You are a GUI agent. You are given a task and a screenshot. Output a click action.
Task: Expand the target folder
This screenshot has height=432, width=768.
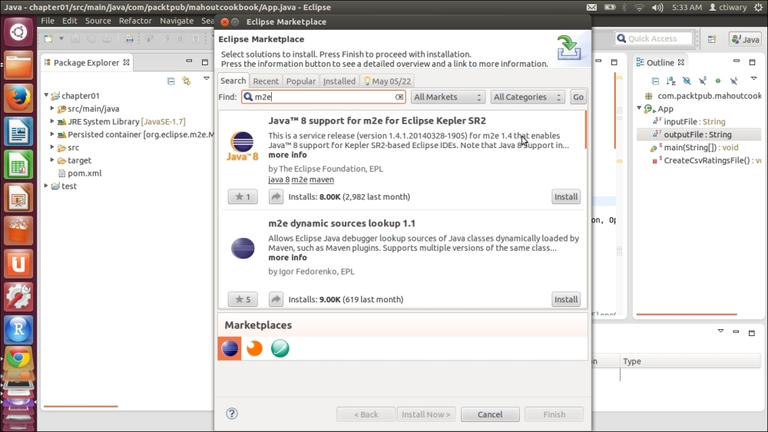point(52,160)
